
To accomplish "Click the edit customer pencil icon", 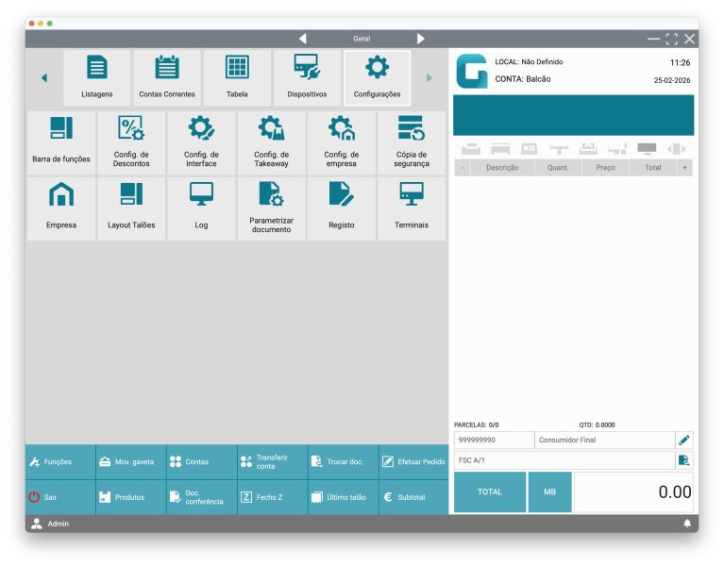I will click(684, 441).
